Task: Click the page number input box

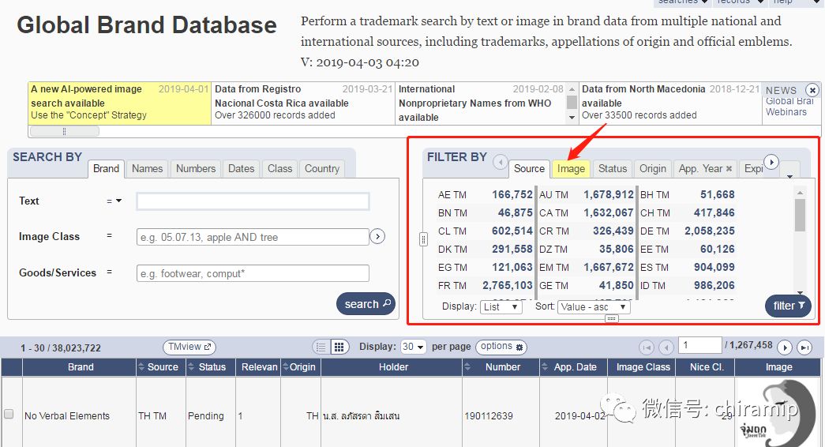Action: 699,345
